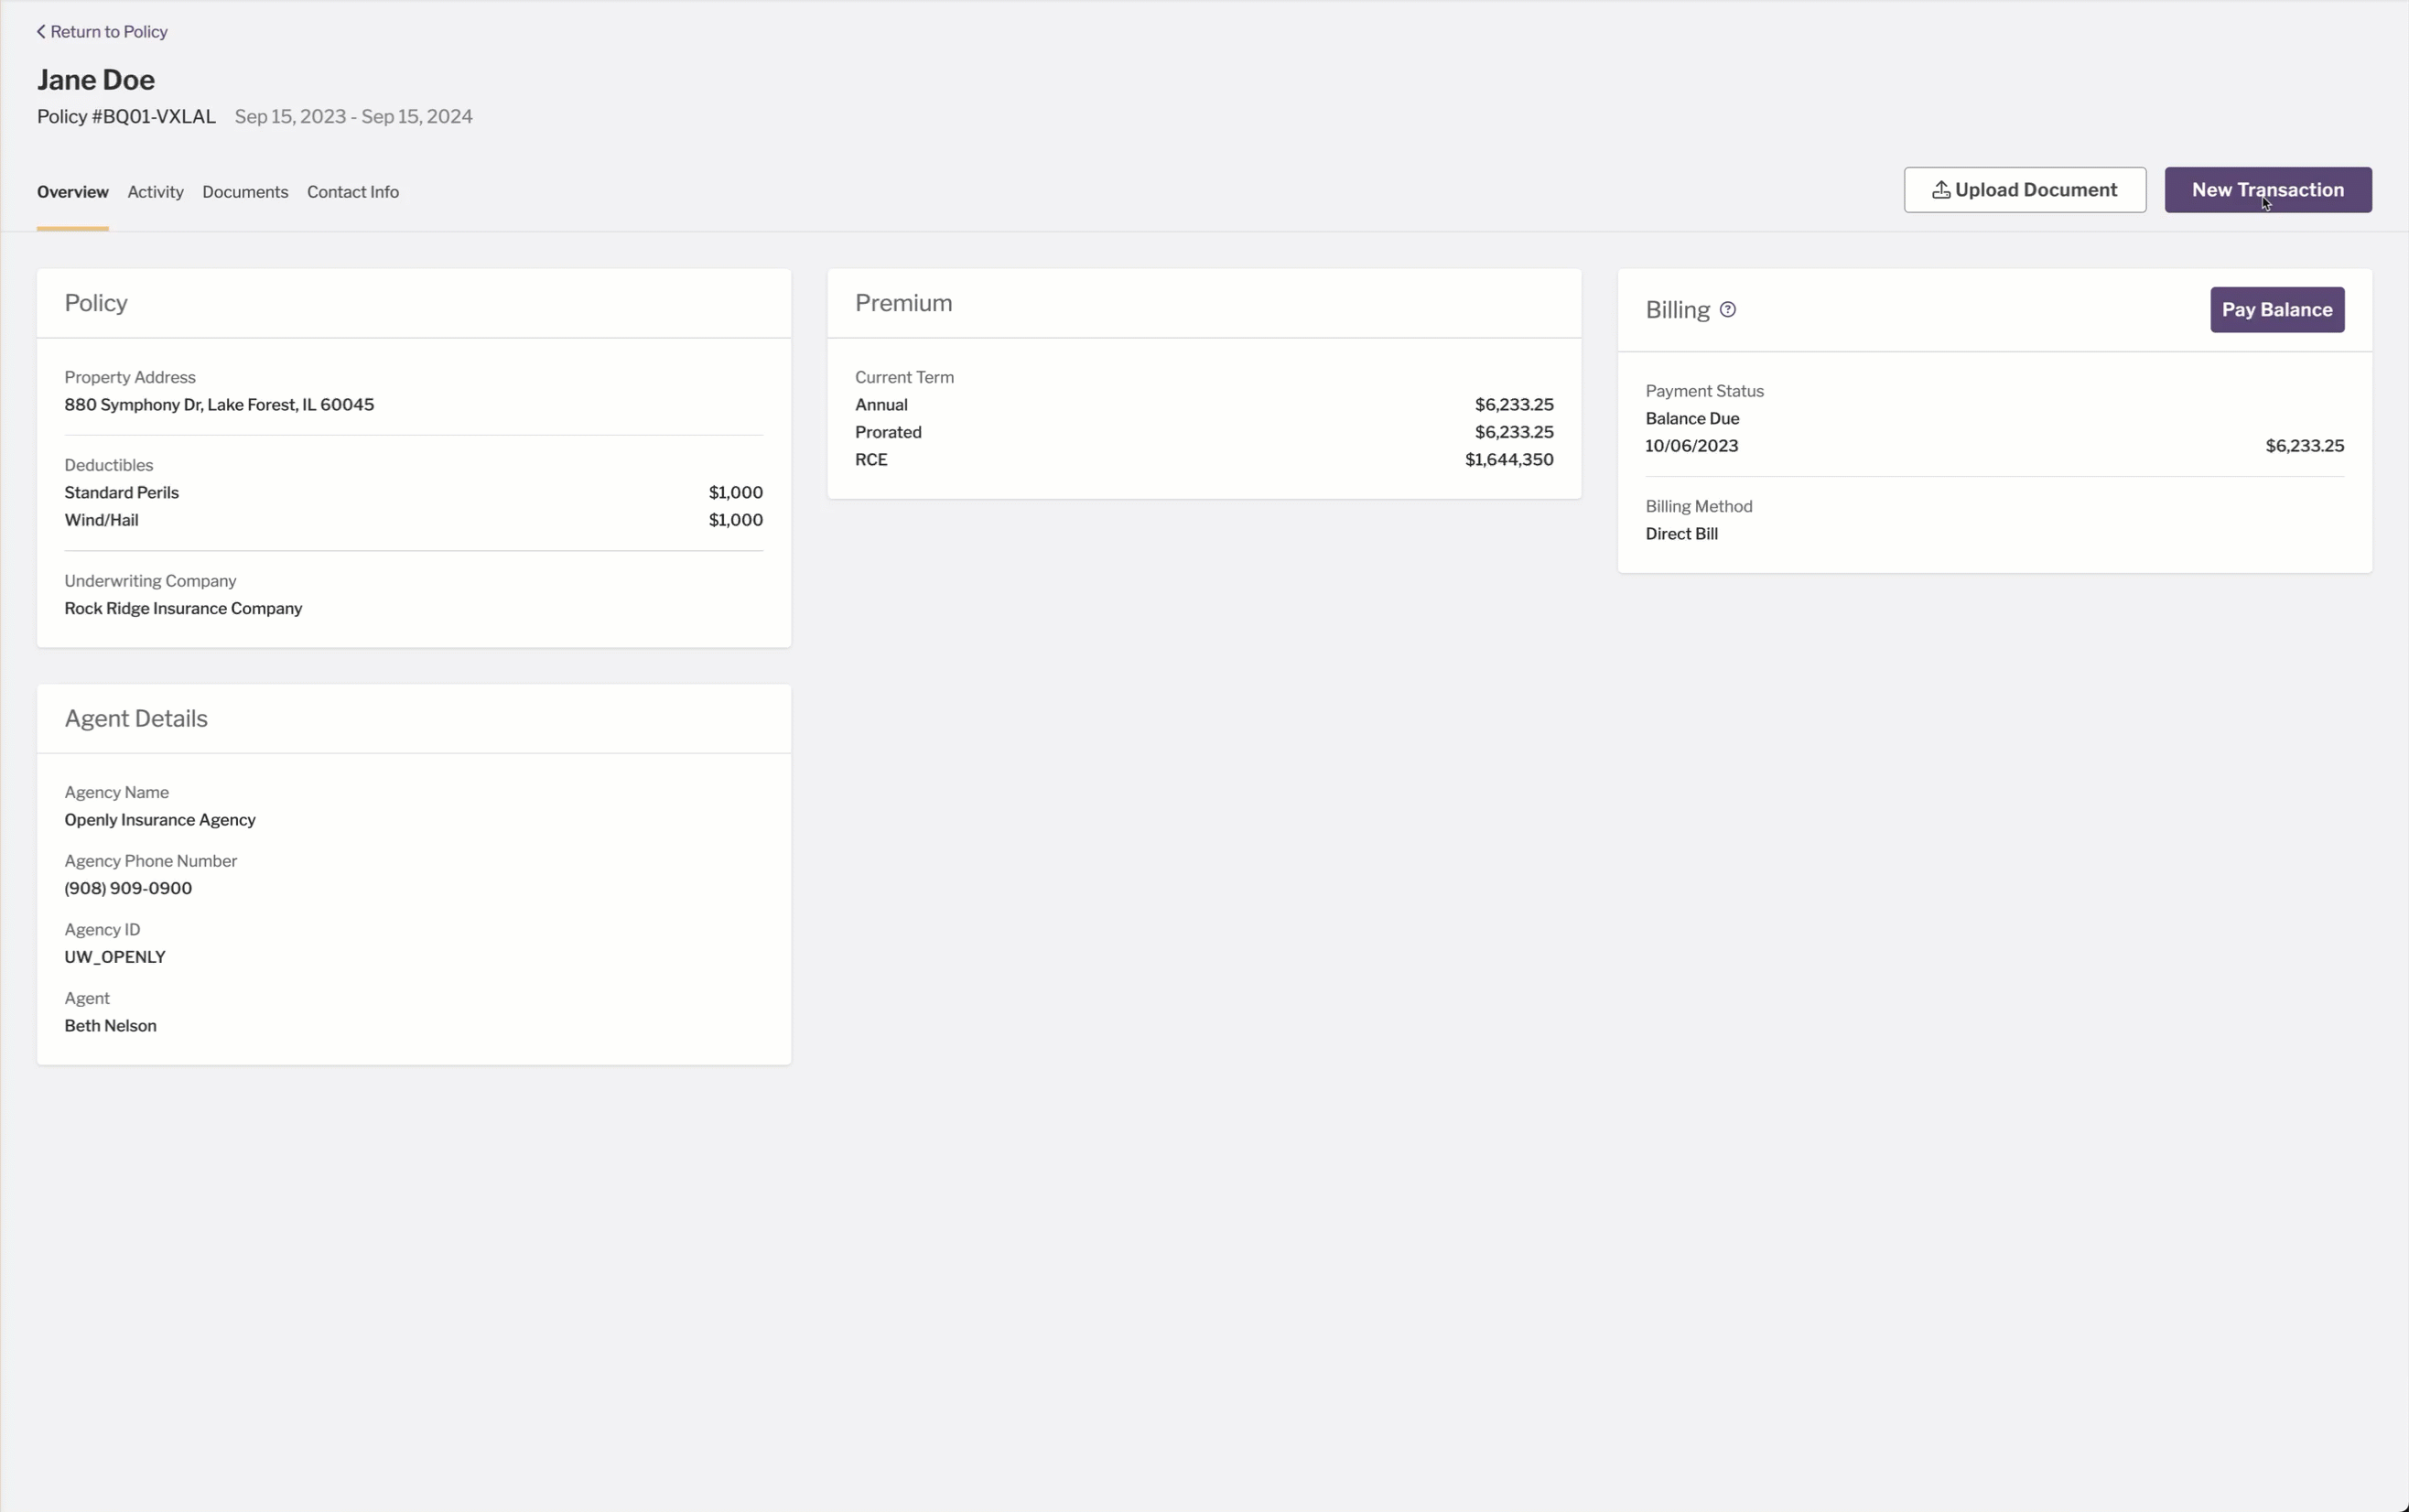Click the agent name Beth Nelson
2409x1512 pixels.
(110, 1026)
